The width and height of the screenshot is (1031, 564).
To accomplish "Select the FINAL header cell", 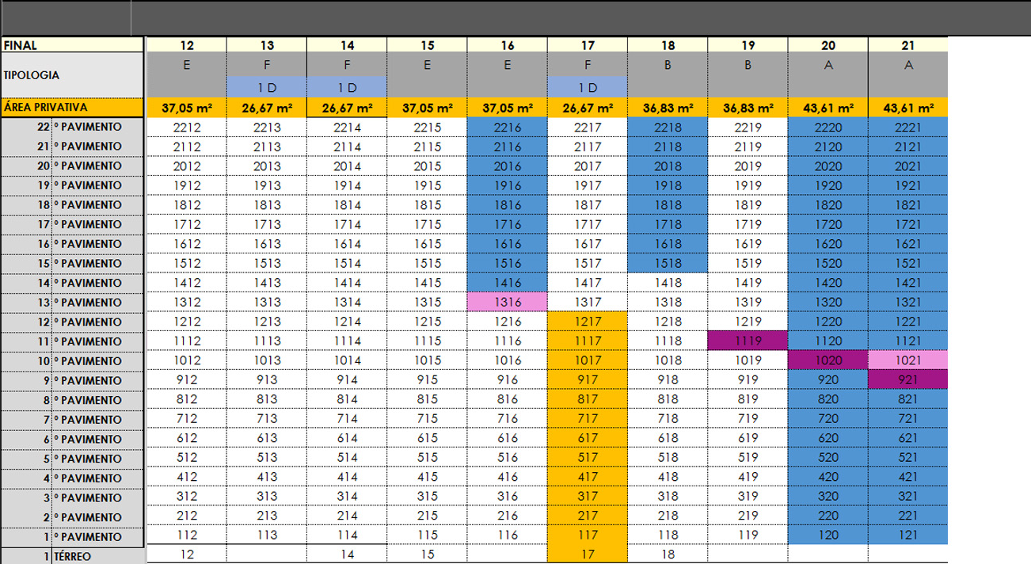I will 72,46.
